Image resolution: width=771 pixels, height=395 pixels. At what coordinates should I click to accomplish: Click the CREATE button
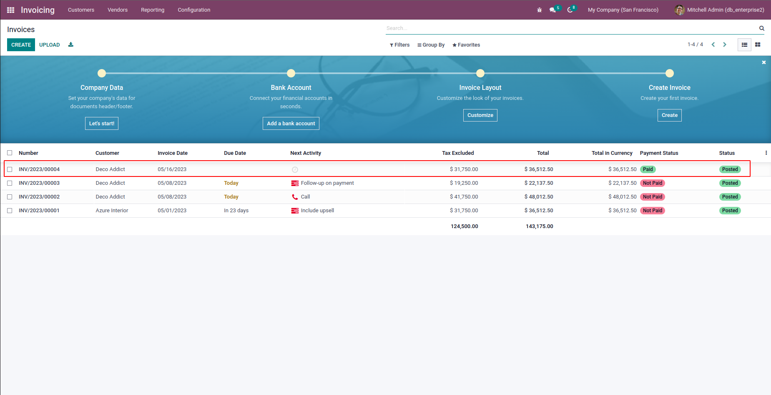pyautogui.click(x=21, y=45)
